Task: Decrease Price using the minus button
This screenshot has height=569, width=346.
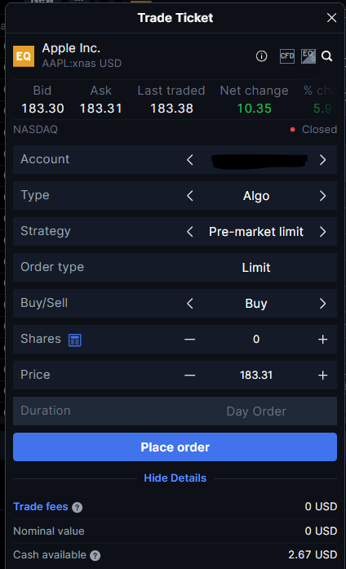Action: point(189,376)
